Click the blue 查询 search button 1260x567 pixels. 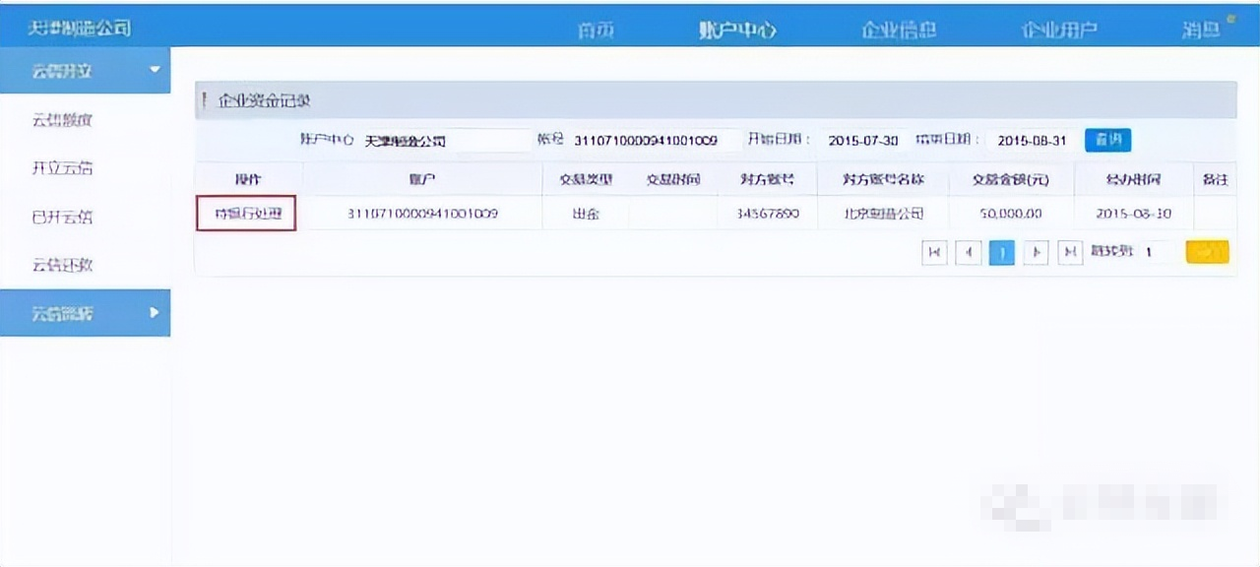point(1107,140)
